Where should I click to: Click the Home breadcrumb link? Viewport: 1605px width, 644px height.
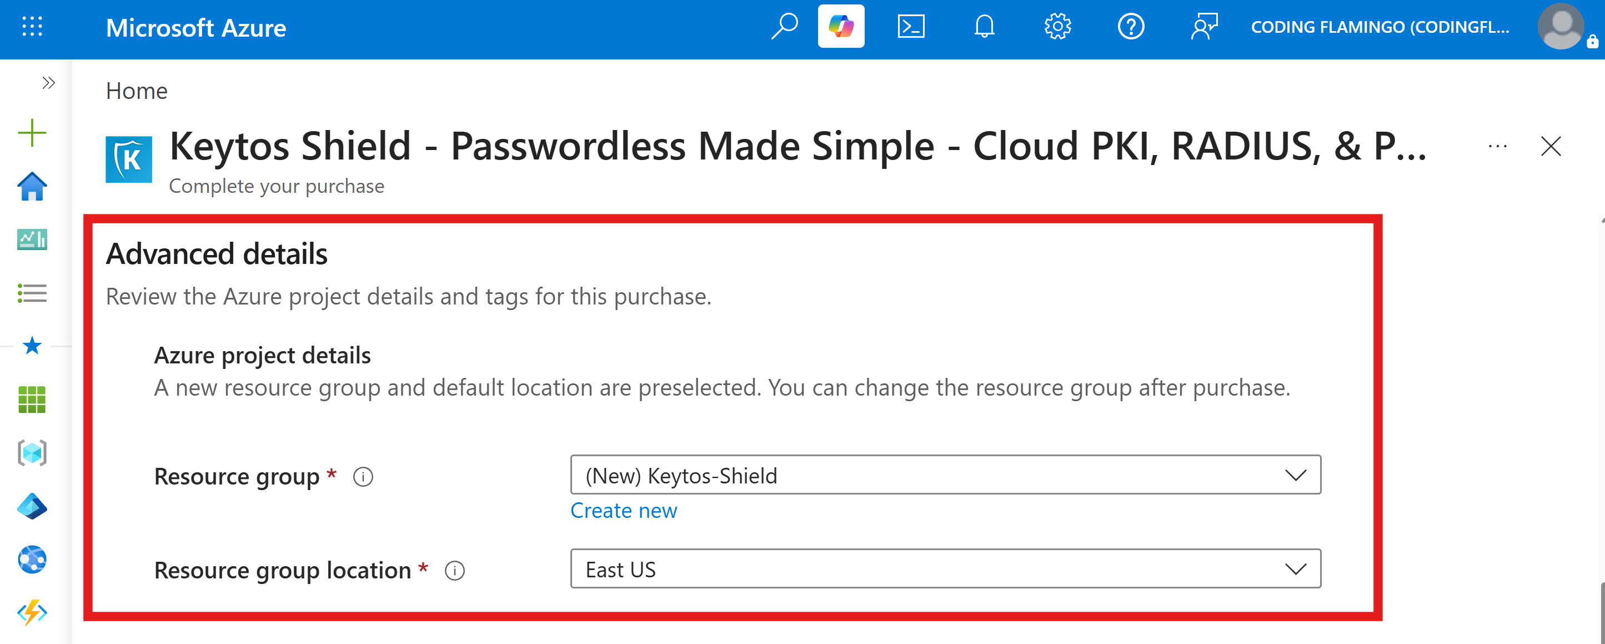pyautogui.click(x=137, y=91)
